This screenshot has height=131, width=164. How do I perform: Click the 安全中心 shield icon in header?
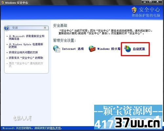click(134, 10)
